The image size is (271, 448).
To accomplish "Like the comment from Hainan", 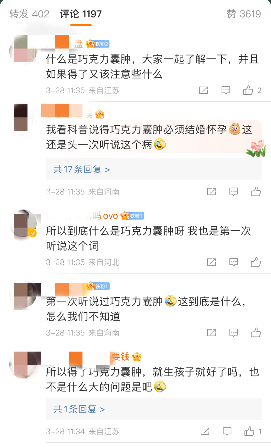I will pos(256,333).
